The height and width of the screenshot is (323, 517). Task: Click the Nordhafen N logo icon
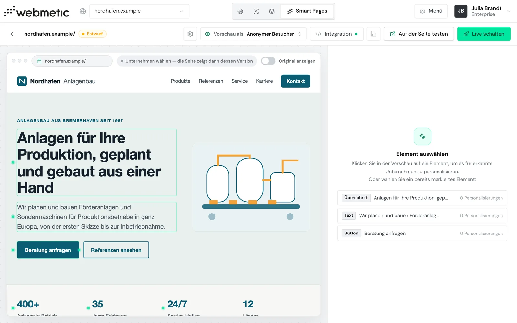tap(22, 81)
